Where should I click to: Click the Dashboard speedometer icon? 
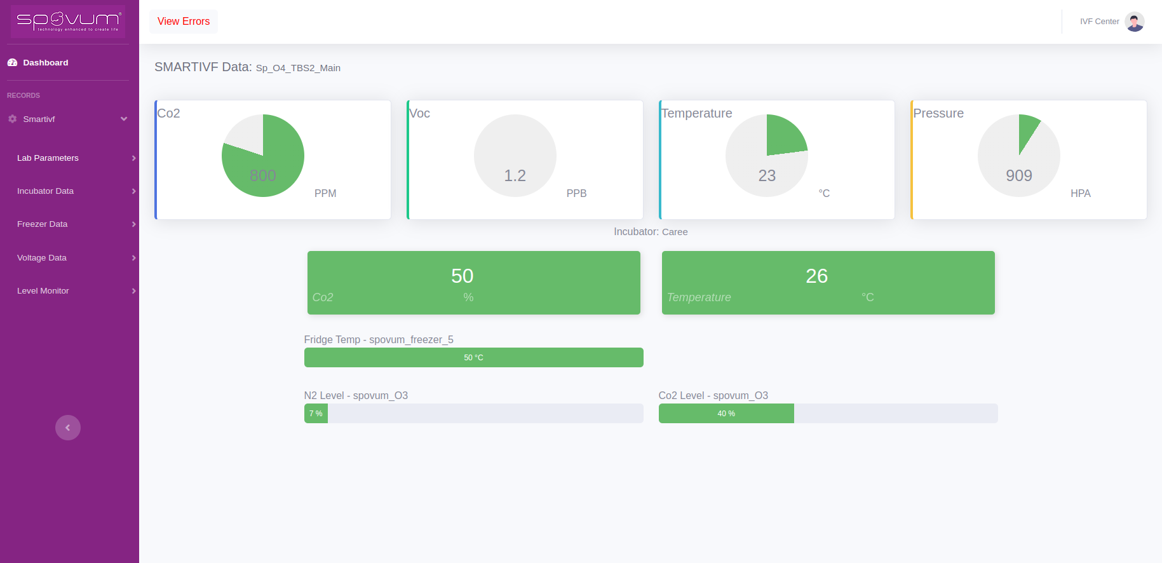[12, 62]
